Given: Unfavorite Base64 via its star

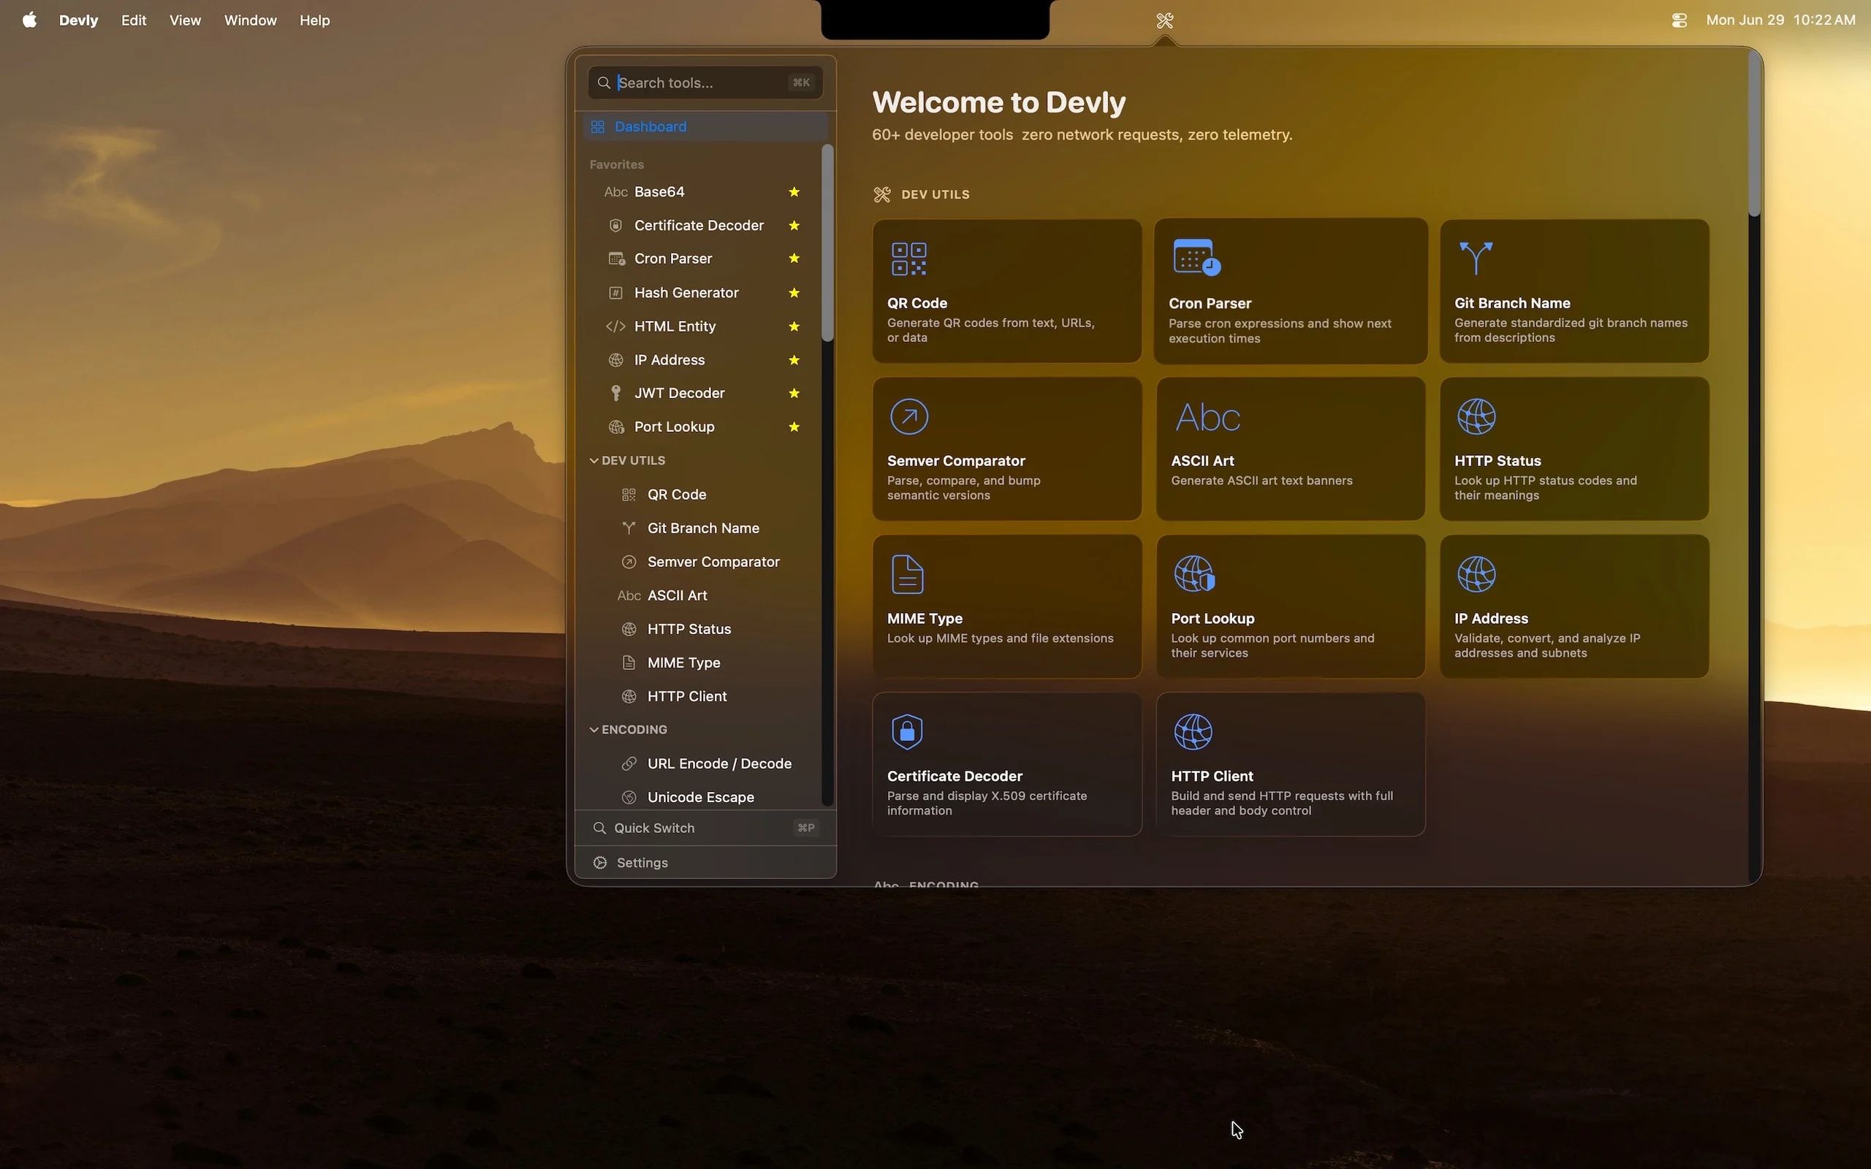Looking at the screenshot, I should tap(794, 191).
